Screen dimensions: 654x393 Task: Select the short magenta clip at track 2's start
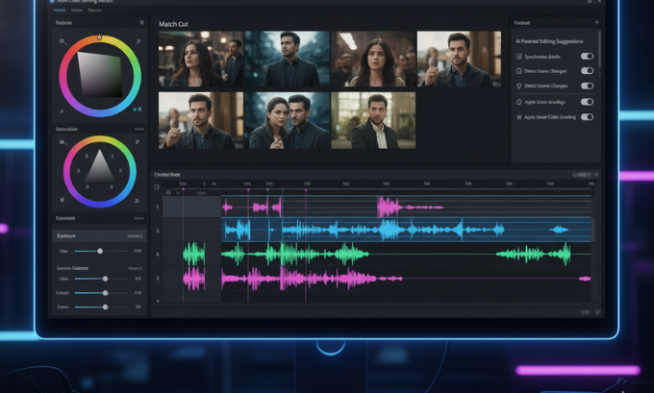[x=194, y=279]
